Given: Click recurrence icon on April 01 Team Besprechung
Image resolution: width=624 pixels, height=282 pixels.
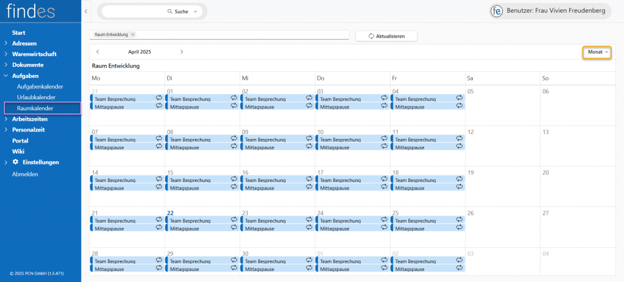Looking at the screenshot, I should pos(234,98).
